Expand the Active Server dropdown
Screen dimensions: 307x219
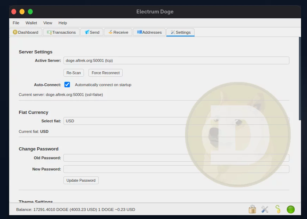[x=176, y=60]
